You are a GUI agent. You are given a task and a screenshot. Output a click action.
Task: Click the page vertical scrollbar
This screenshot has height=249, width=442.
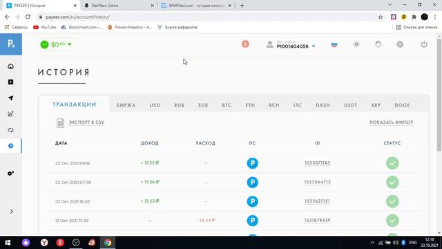point(439,95)
